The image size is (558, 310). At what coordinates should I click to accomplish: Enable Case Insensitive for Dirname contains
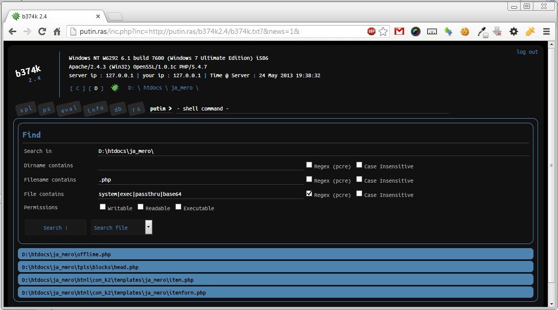tap(359, 165)
